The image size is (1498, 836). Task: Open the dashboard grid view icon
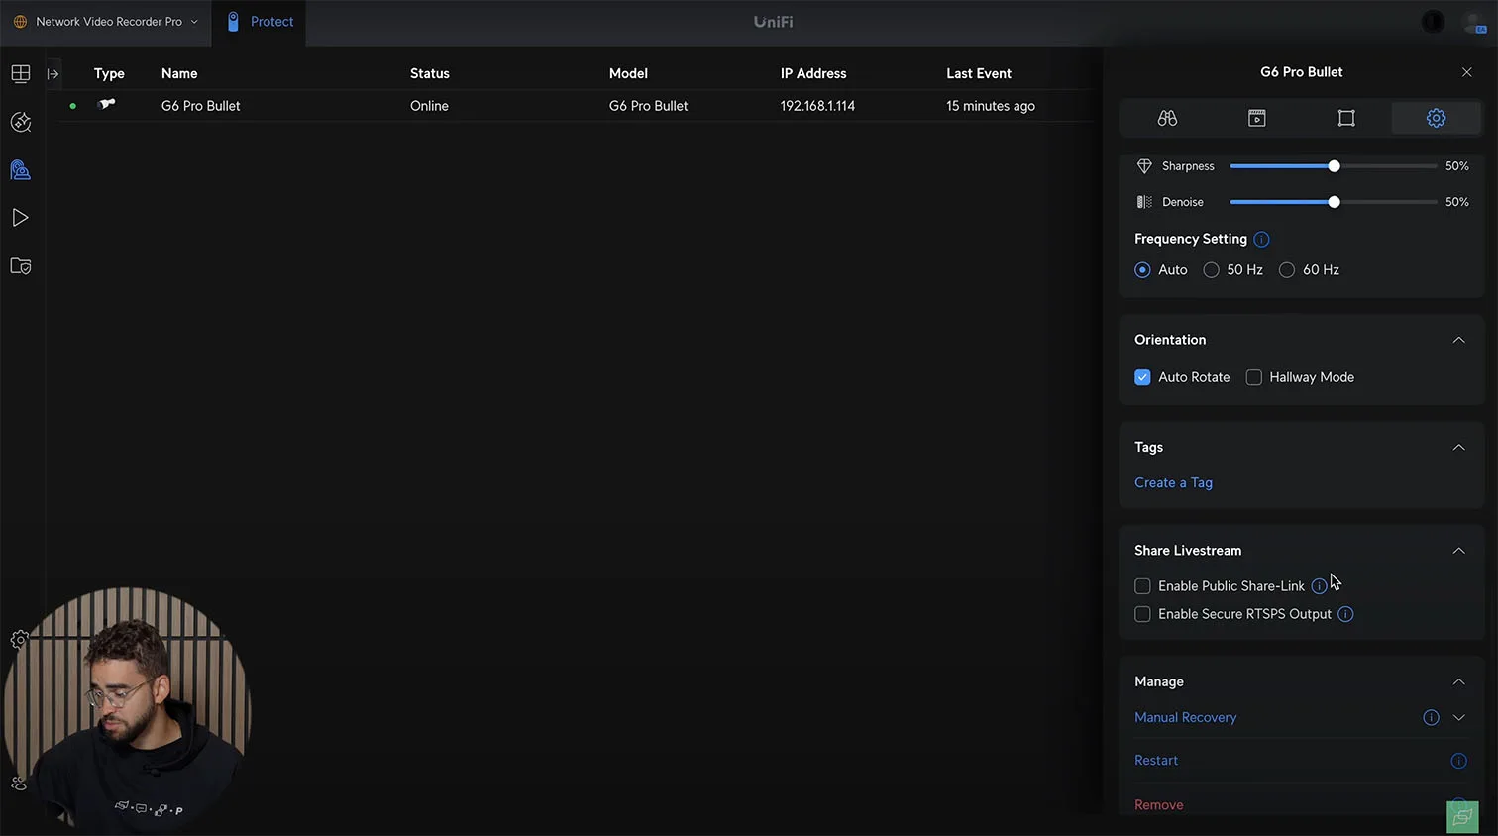(x=20, y=73)
